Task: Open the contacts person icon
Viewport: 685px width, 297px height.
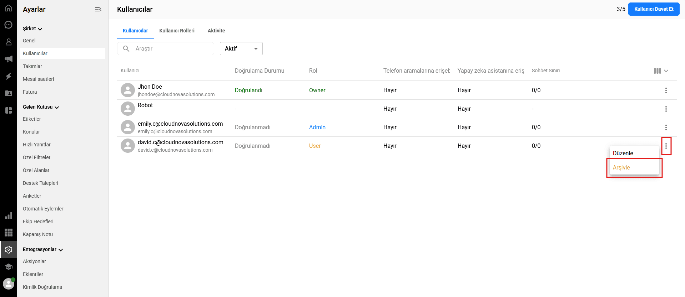Action: point(9,42)
